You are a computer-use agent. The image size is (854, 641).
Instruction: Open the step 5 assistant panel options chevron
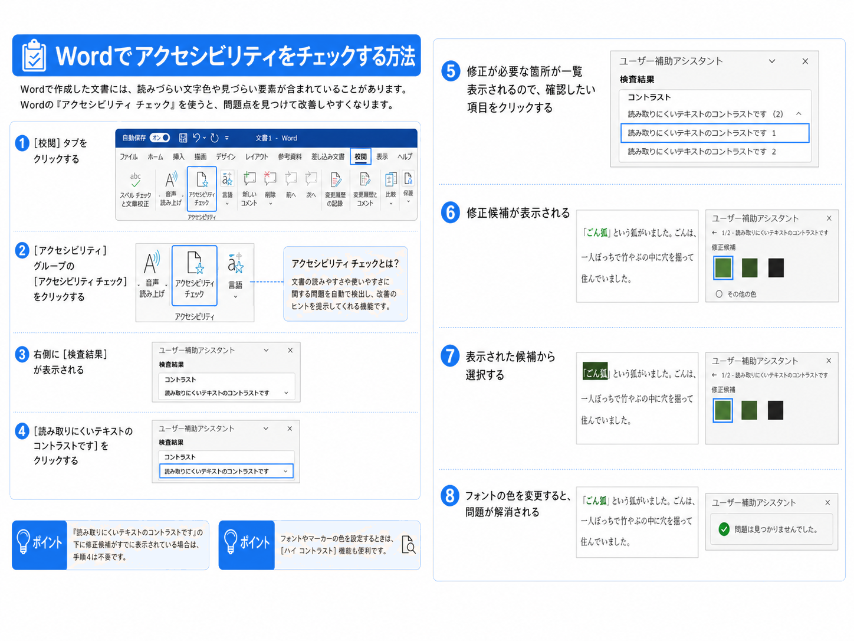[x=772, y=61]
